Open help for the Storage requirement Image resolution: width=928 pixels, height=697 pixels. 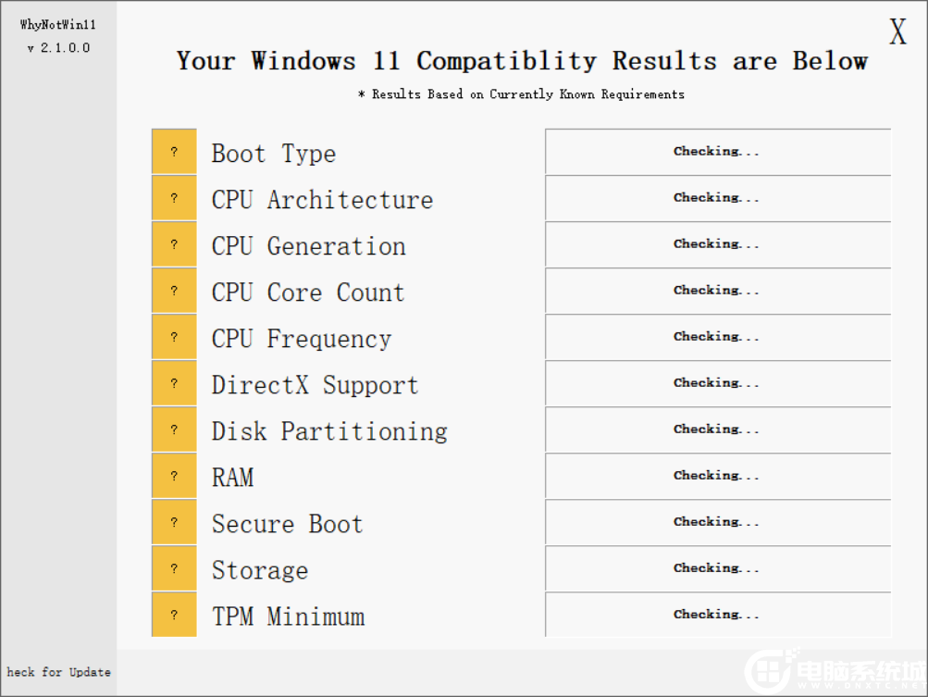point(174,567)
